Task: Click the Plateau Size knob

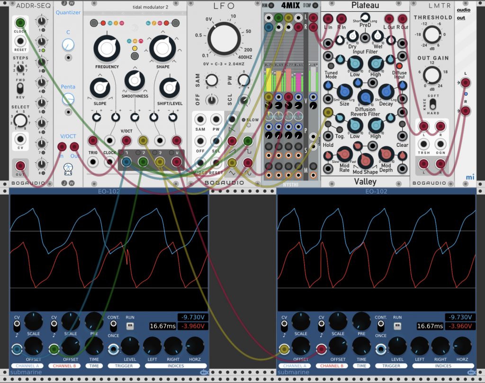Action: tap(344, 91)
